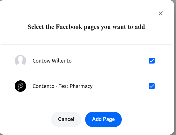Click the Contento Test Pharmacy logo
Viewport: 176px width, 135px height.
point(20,86)
